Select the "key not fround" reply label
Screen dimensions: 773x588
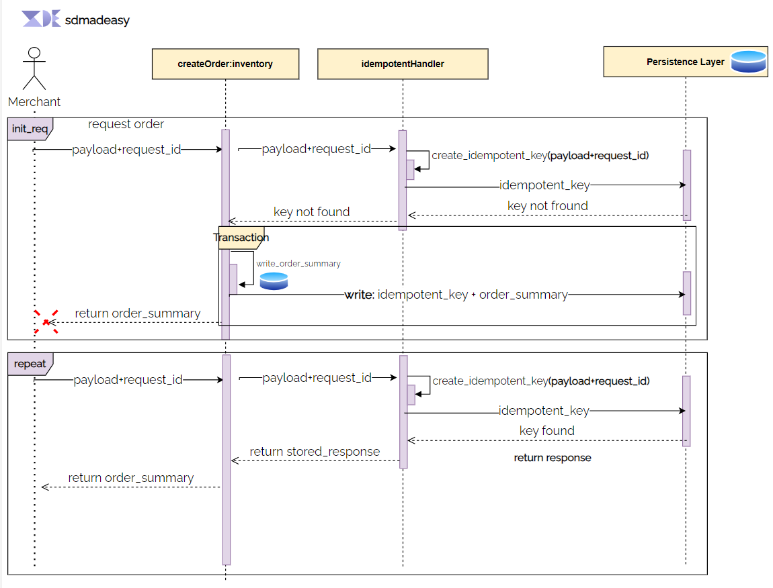click(547, 205)
